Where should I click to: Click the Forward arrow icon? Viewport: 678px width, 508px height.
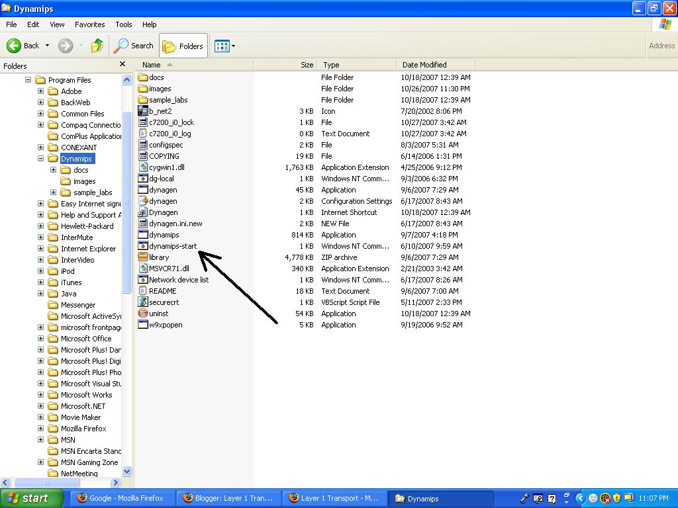(66, 46)
